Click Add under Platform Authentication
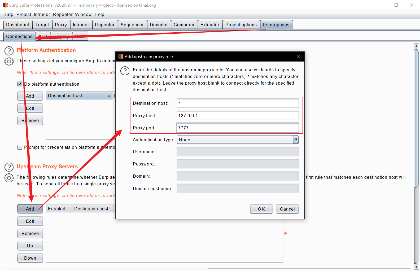 point(30,96)
